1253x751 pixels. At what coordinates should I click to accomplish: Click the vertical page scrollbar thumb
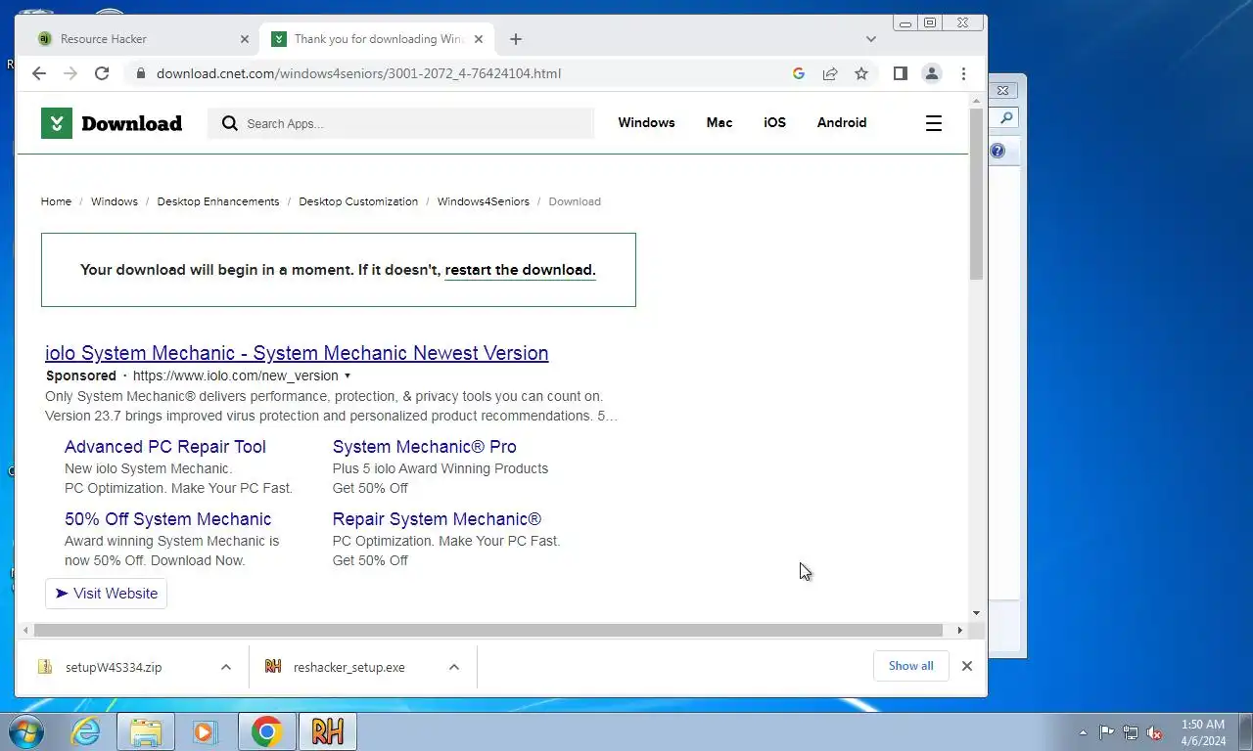976,194
